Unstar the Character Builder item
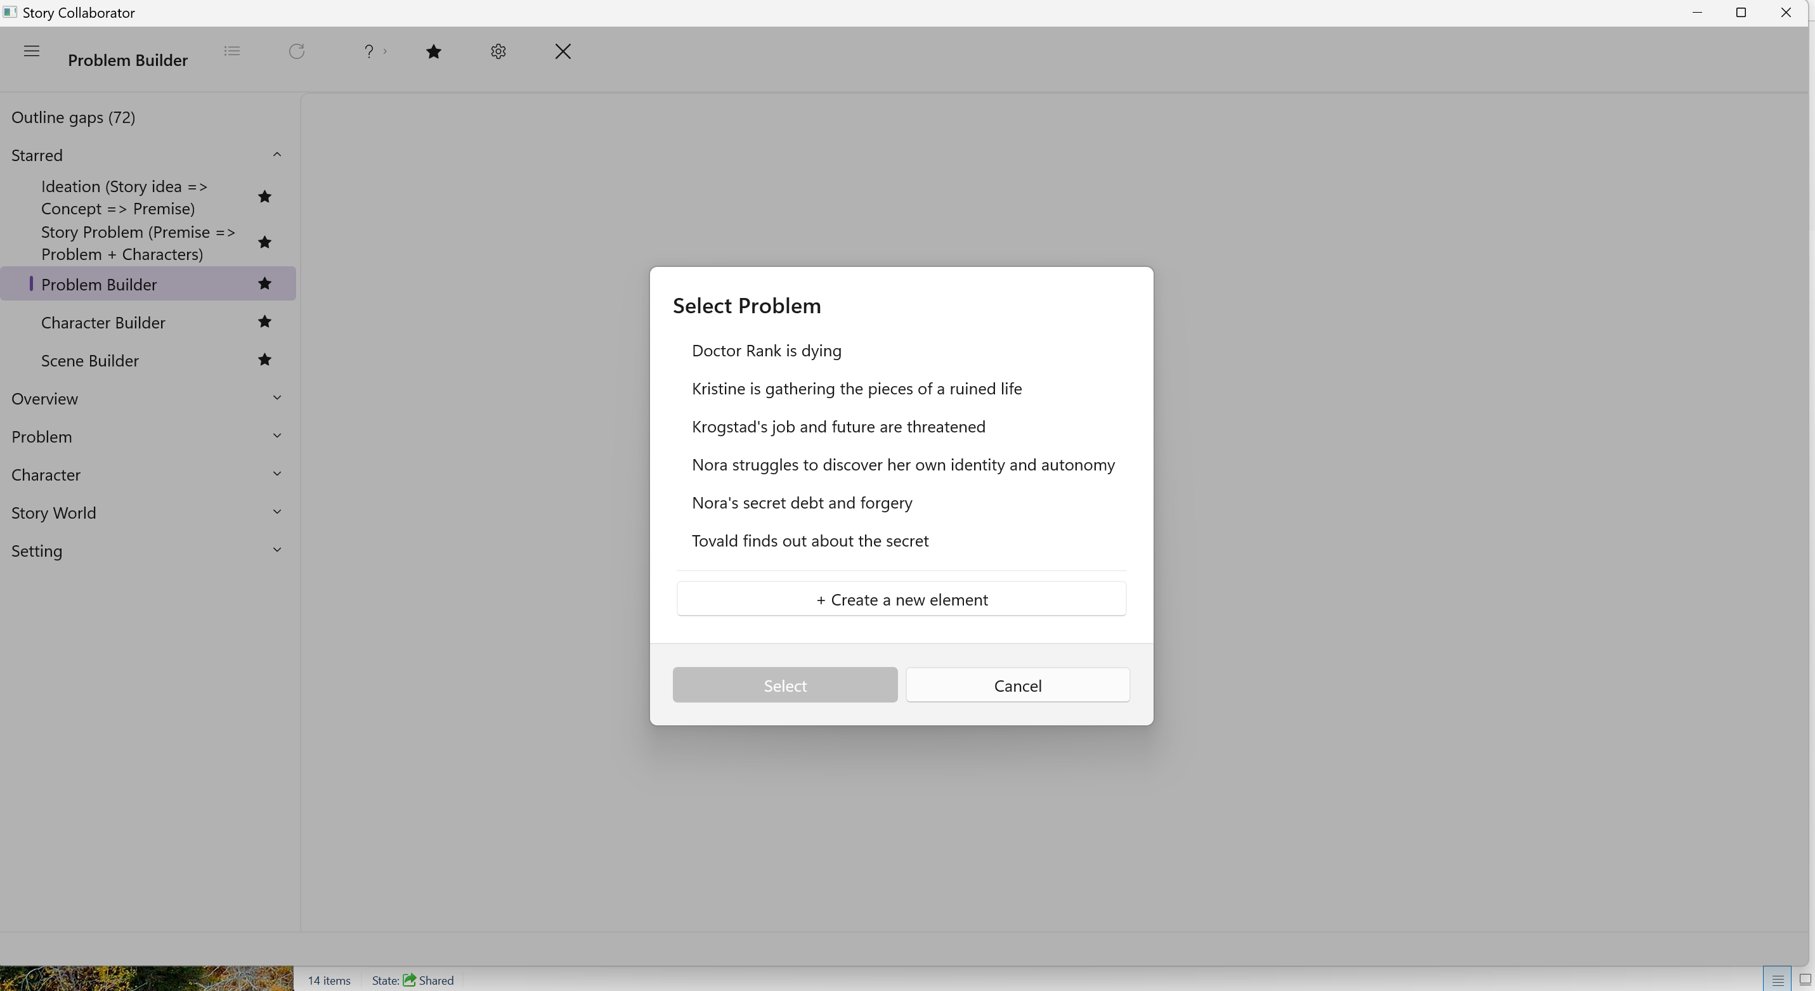 click(265, 321)
